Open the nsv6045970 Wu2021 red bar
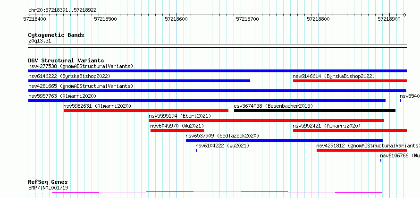The height and width of the screenshot is (198, 420). coord(177,130)
